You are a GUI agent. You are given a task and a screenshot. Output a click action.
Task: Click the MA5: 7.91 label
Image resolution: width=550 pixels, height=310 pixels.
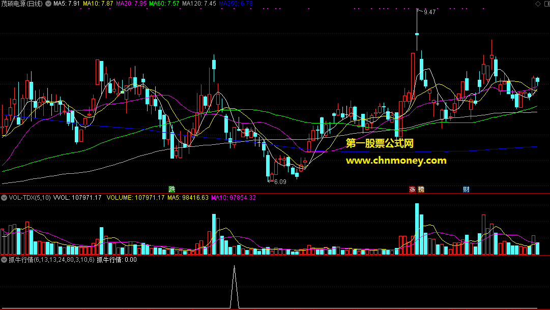point(66,4)
